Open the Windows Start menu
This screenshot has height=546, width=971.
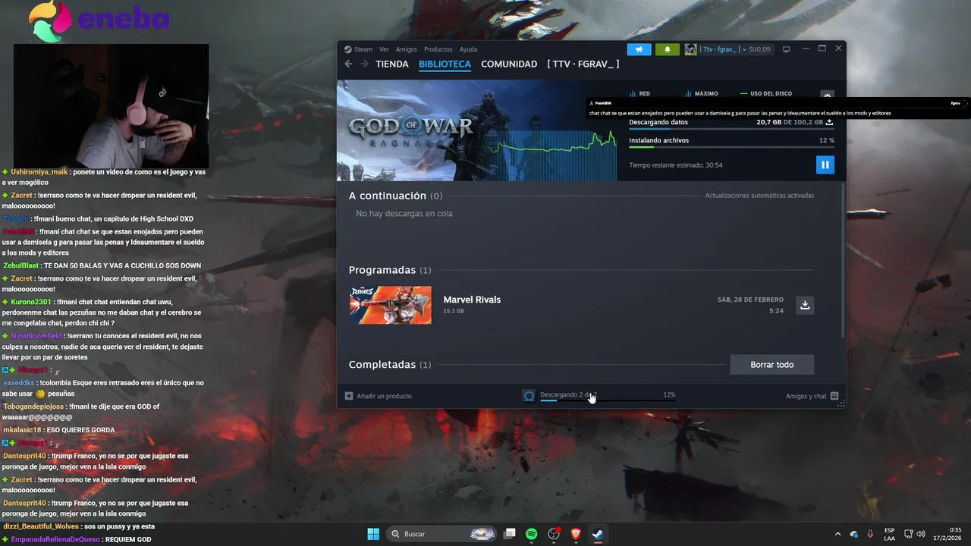click(373, 534)
